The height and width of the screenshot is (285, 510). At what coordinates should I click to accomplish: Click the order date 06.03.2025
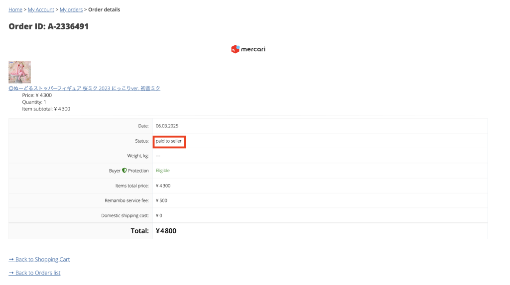(x=167, y=126)
